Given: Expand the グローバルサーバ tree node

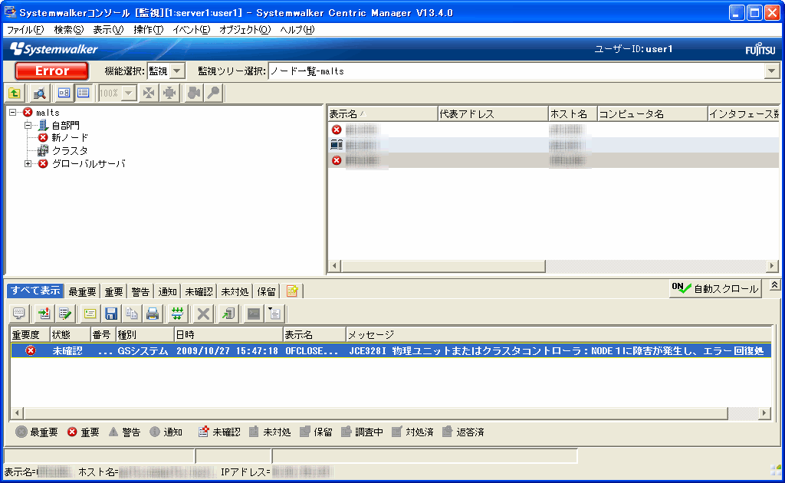Looking at the screenshot, I should [28, 163].
